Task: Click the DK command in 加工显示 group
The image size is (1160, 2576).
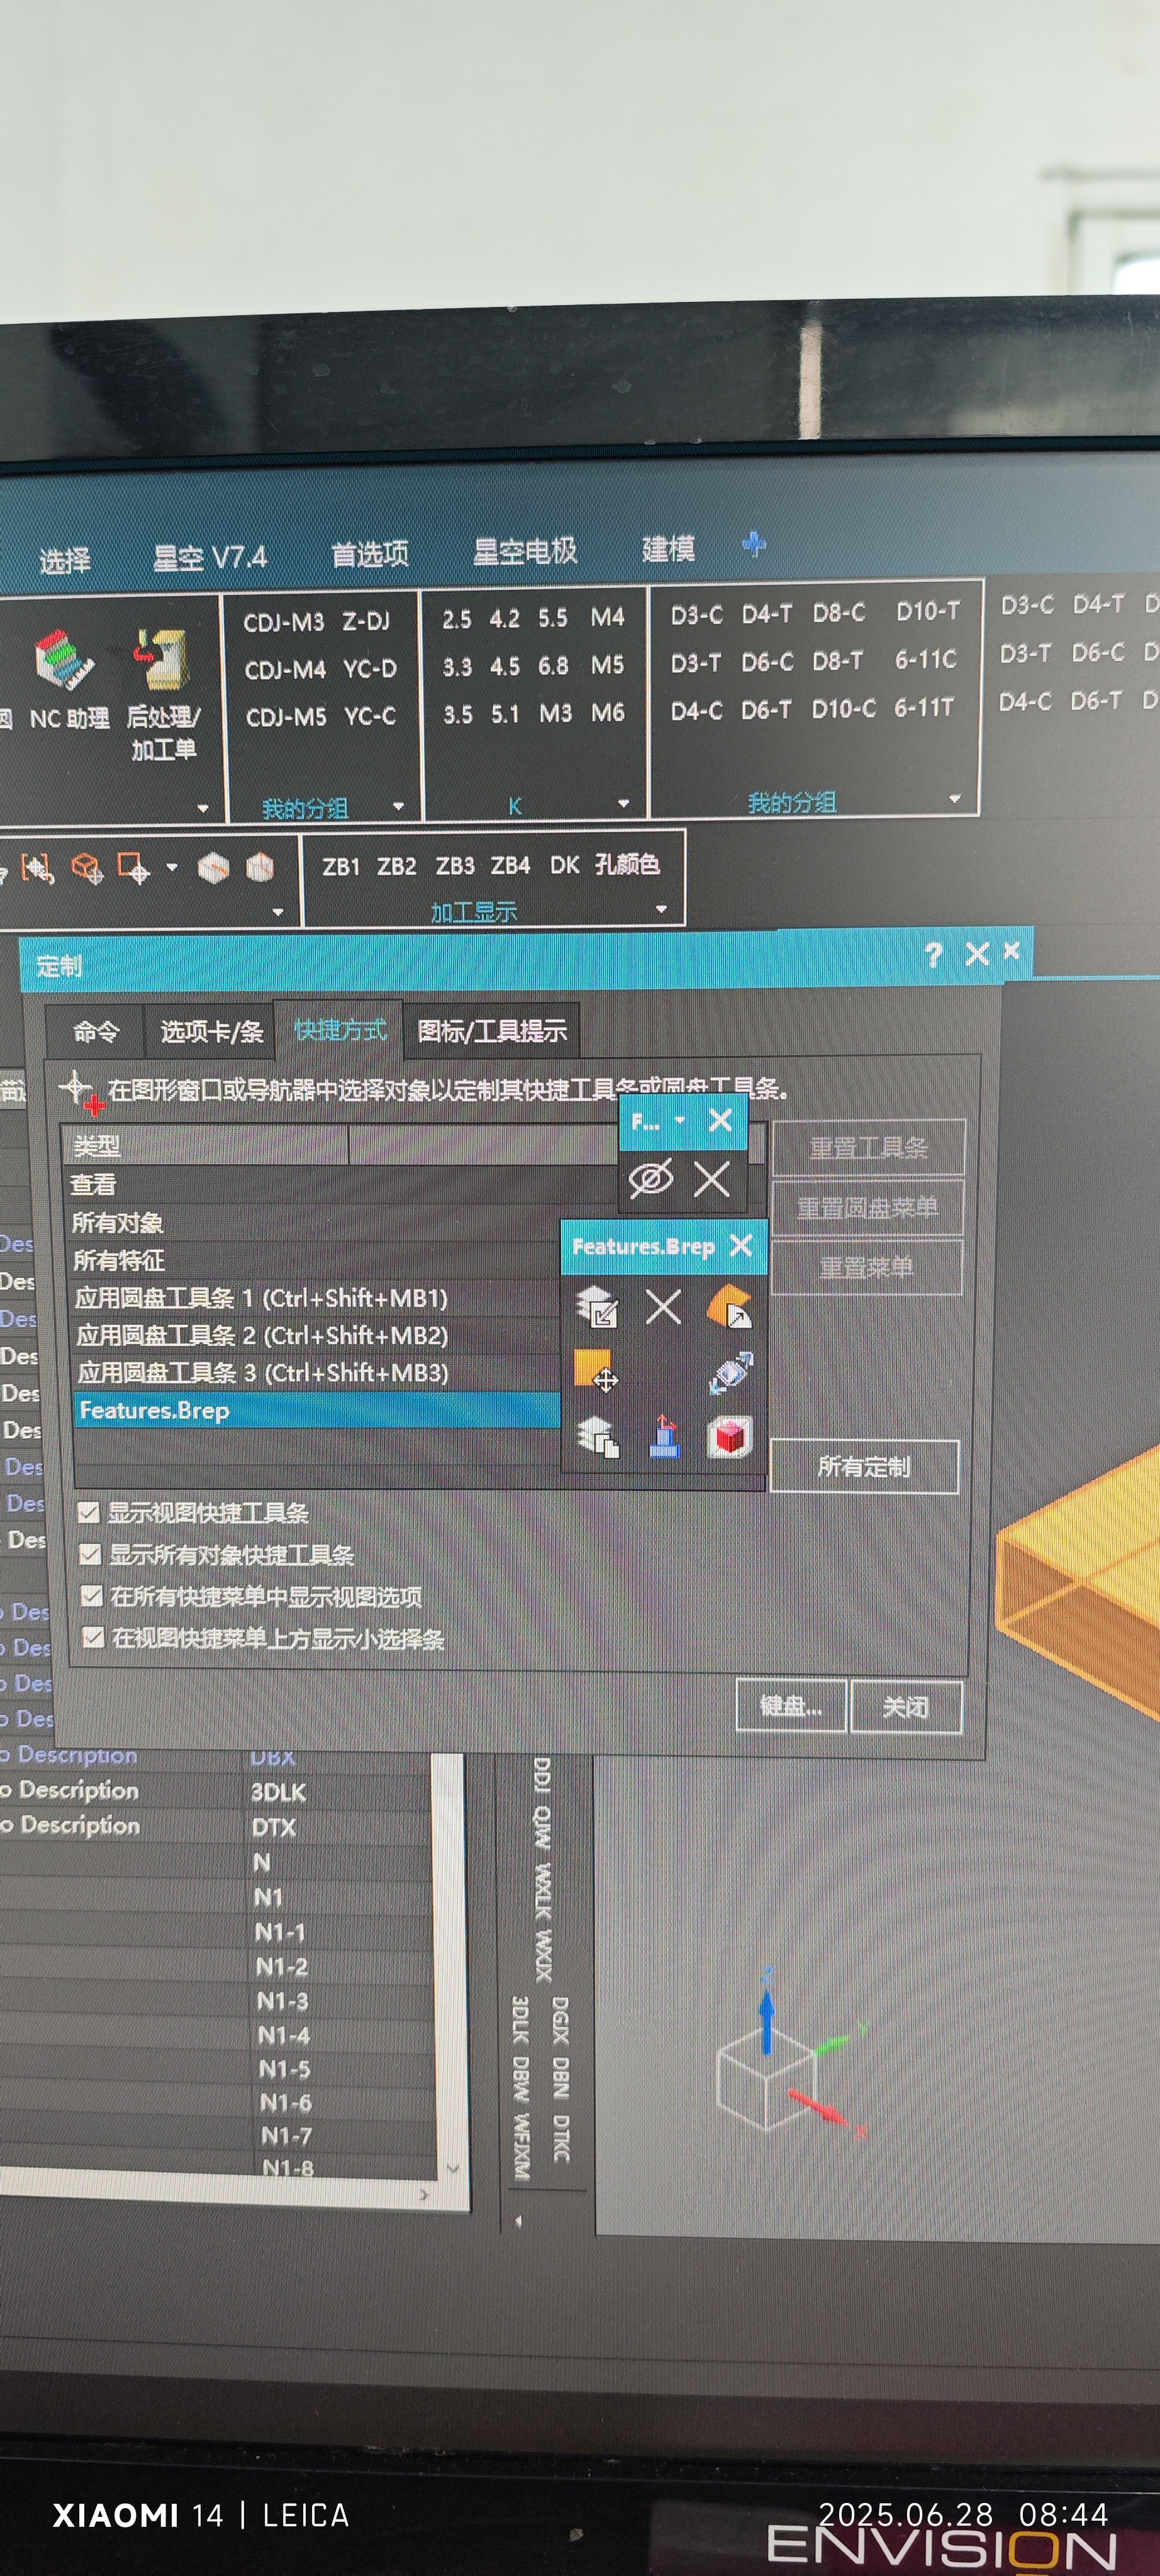Action: [565, 865]
